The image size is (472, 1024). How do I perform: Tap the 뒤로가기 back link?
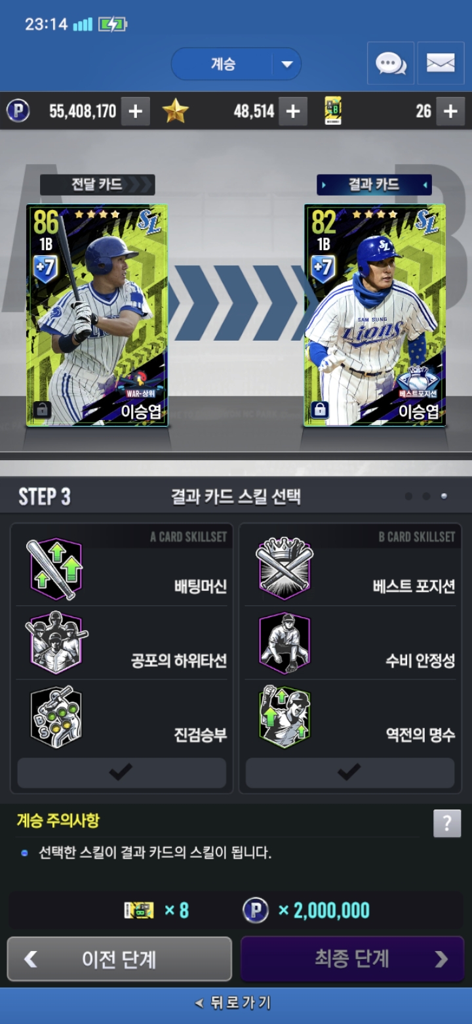(234, 1003)
